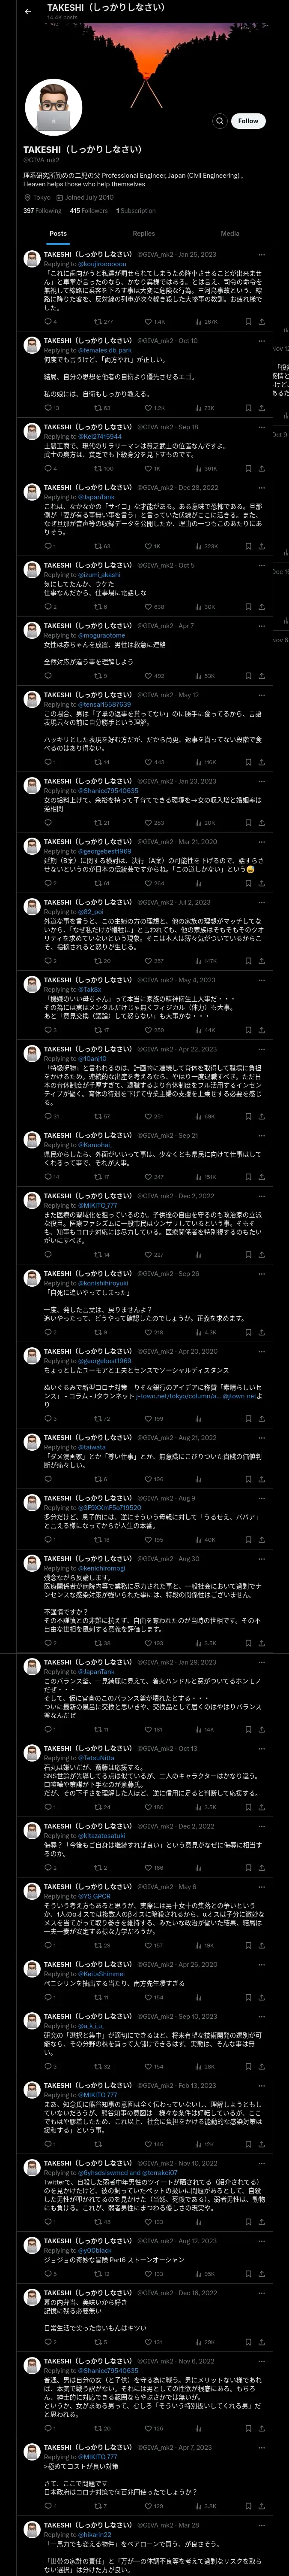Expand the three-dot menu on Oct 10 post

(x=262, y=341)
